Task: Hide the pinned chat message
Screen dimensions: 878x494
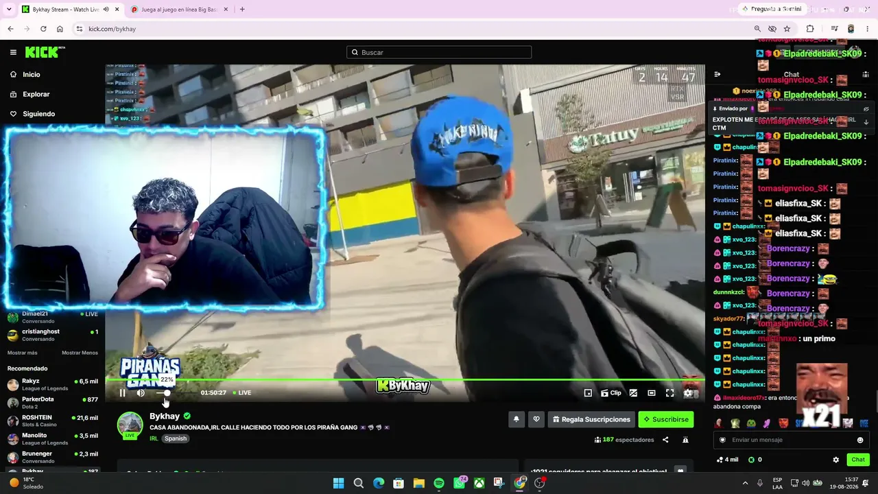Action: 866,109
